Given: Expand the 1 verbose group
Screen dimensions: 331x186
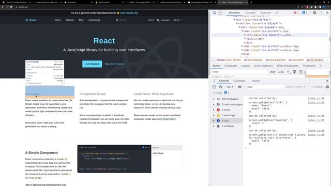Looking at the screenshot, I should (x=214, y=126).
